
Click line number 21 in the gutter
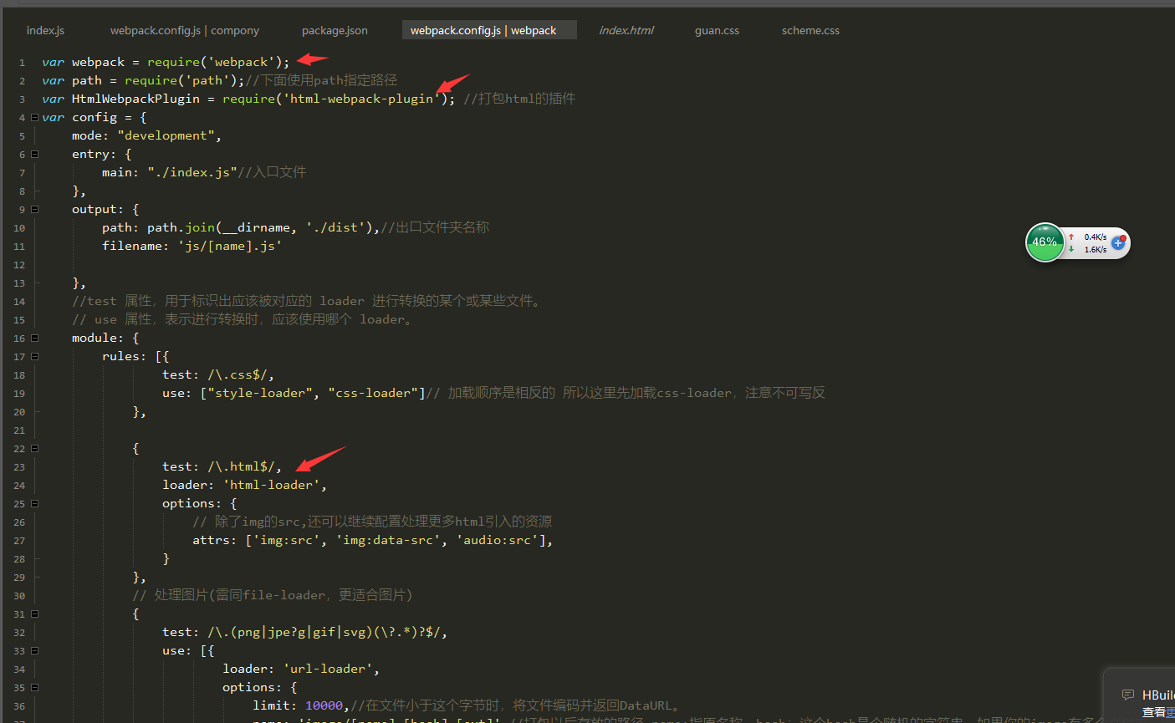pos(19,430)
